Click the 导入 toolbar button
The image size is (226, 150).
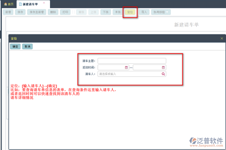point(144,12)
